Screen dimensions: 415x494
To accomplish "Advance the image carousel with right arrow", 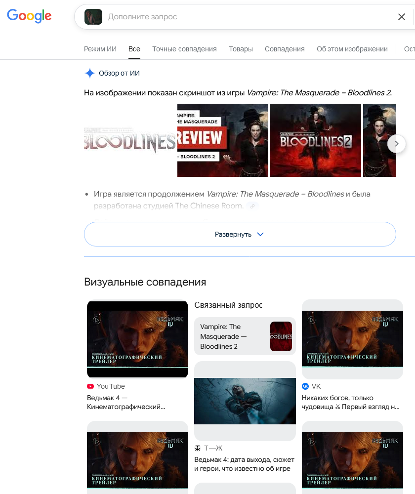I will pos(396,144).
